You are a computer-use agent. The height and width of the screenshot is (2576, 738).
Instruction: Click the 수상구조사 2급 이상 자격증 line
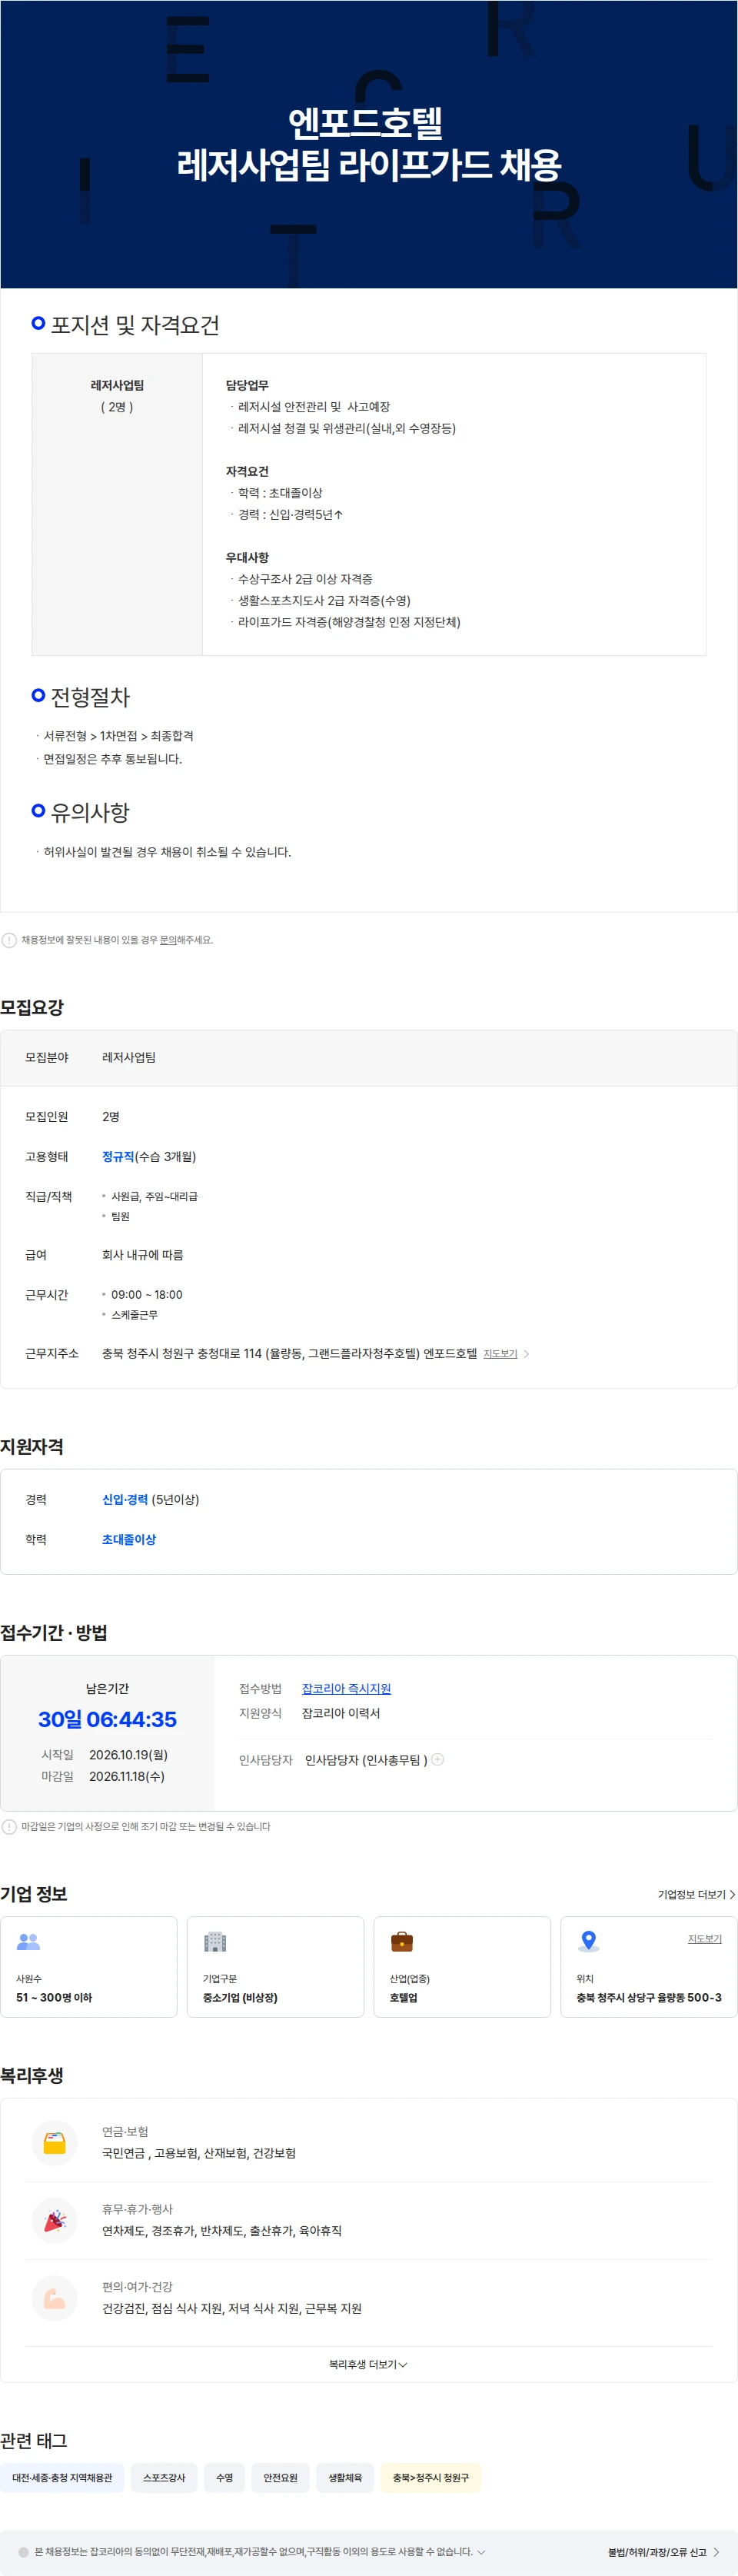[305, 580]
